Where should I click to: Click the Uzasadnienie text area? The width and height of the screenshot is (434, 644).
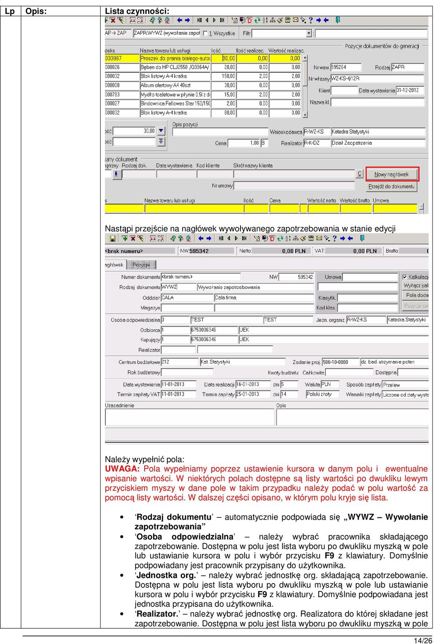(189, 417)
